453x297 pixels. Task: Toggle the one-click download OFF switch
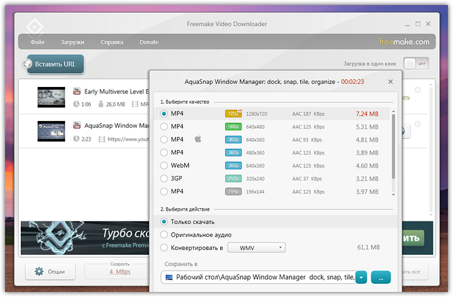point(416,64)
